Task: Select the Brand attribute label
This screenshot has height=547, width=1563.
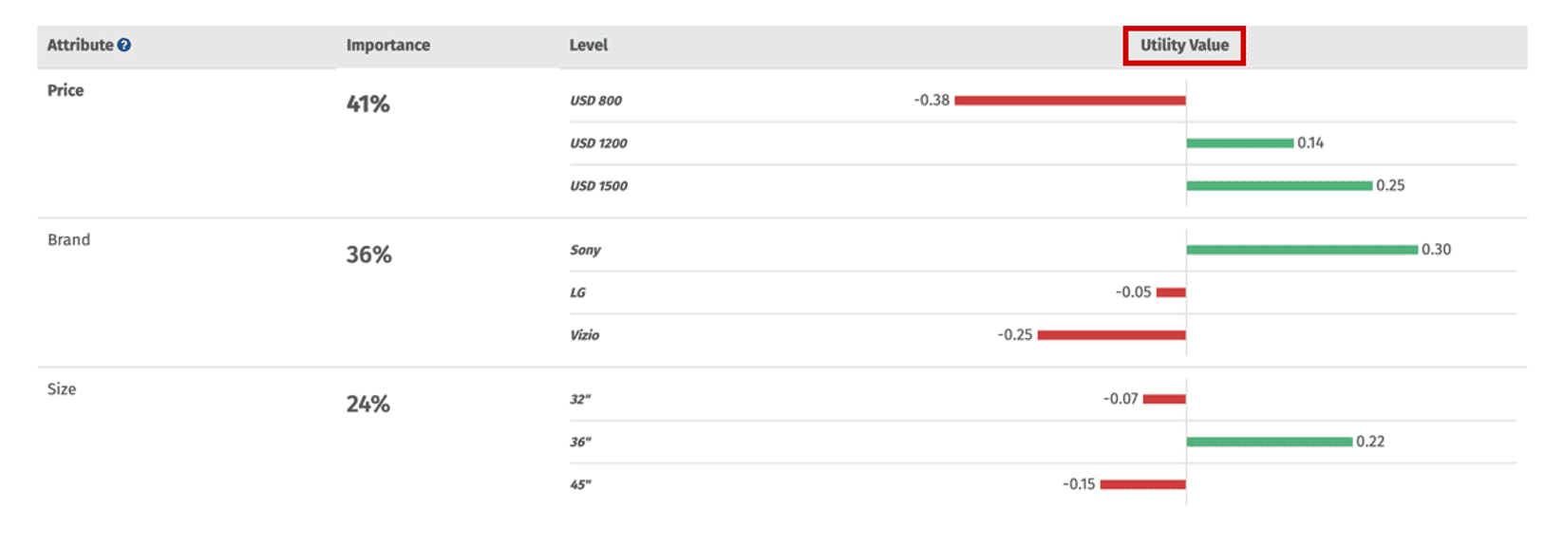Action: (68, 240)
